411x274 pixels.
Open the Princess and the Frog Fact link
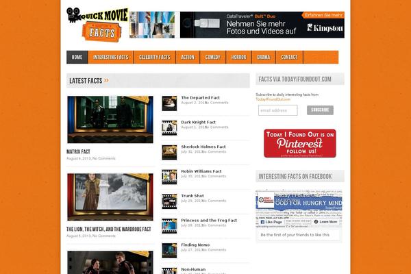point(209,221)
